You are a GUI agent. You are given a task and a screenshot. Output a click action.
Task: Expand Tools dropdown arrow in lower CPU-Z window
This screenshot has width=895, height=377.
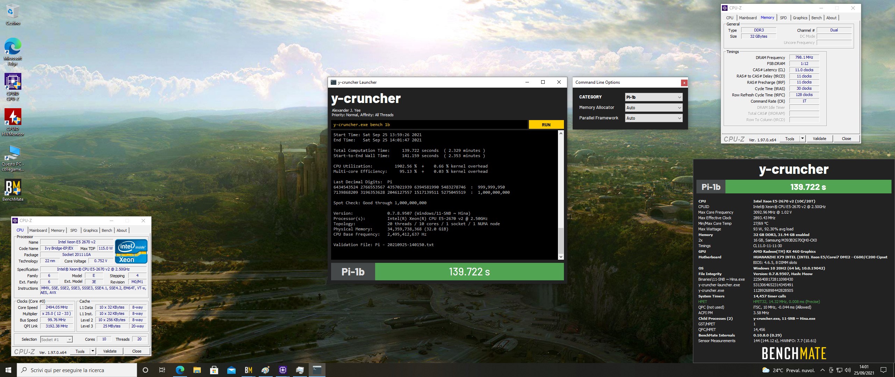click(93, 351)
